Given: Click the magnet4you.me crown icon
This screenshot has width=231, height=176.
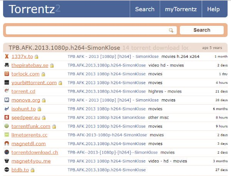Looking at the screenshot, I should (x=7, y=161).
